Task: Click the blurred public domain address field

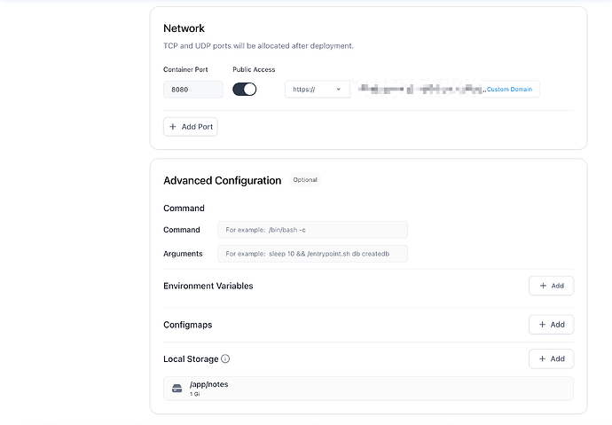Action: coord(420,90)
